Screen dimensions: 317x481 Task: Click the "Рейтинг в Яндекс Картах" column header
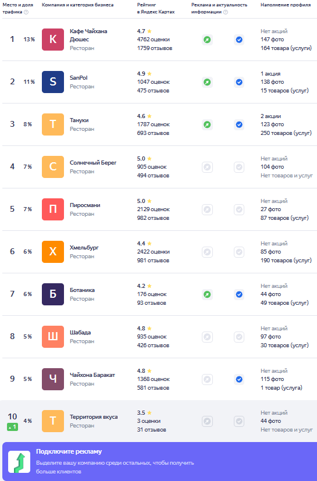pos(156,8)
